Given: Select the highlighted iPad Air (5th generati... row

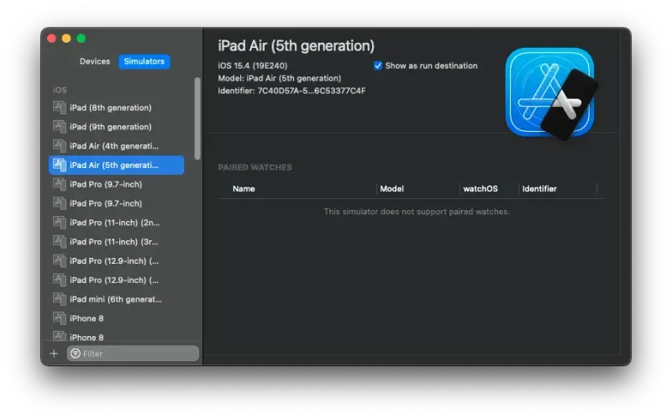Looking at the screenshot, I should [116, 165].
